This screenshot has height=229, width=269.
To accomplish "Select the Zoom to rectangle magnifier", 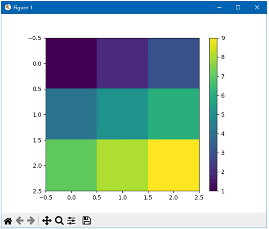I will click(59, 220).
